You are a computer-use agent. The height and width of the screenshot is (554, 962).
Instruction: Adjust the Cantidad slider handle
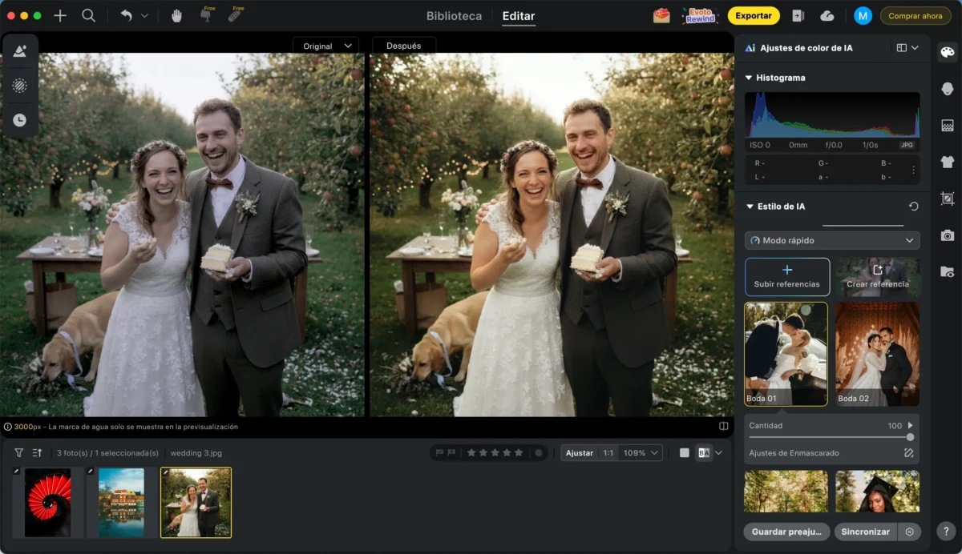pos(910,437)
